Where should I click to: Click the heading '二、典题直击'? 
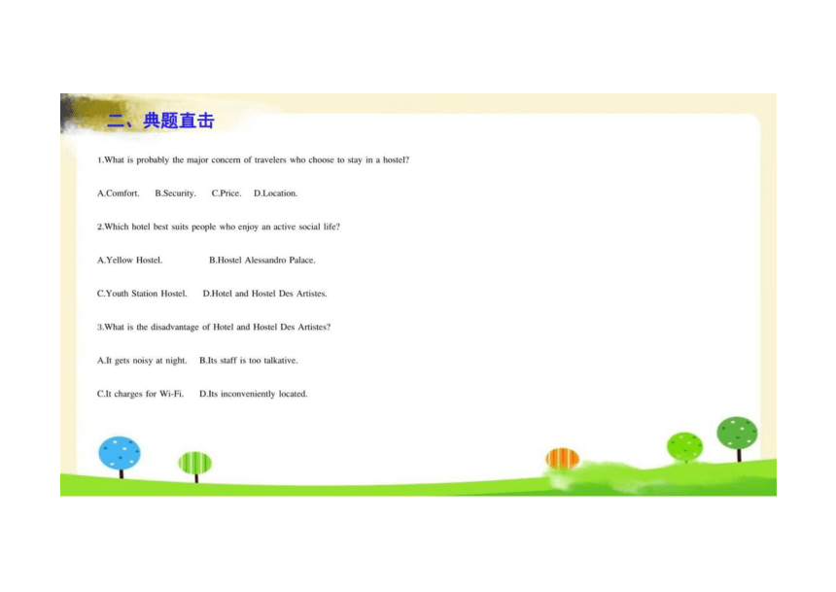click(160, 121)
